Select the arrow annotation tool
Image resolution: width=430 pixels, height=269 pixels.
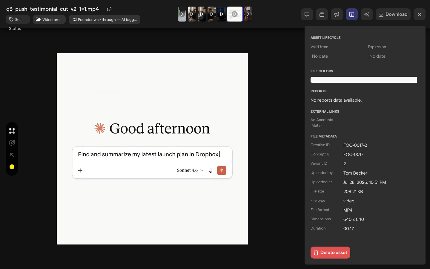12,155
